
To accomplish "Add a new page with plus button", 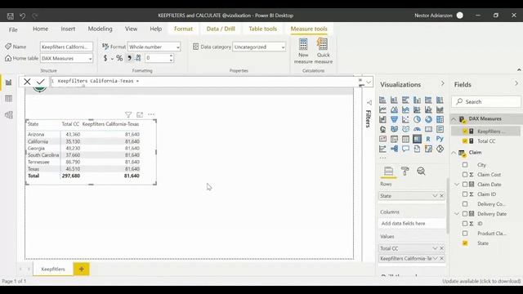I will pos(82,269).
